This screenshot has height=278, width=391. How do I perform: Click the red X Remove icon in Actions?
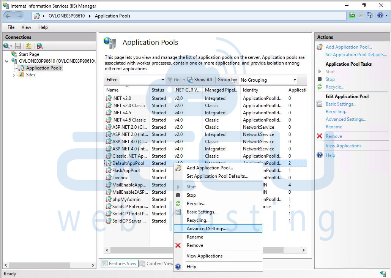[319, 136]
